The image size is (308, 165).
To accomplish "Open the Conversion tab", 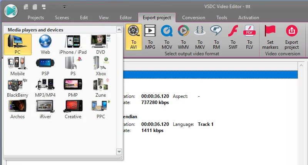I will coord(194,18).
